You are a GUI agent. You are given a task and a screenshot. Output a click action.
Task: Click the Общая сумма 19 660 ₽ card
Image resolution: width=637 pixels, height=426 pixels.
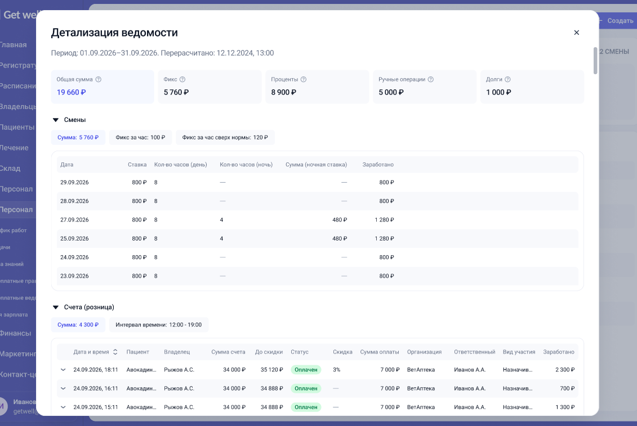coord(103,87)
